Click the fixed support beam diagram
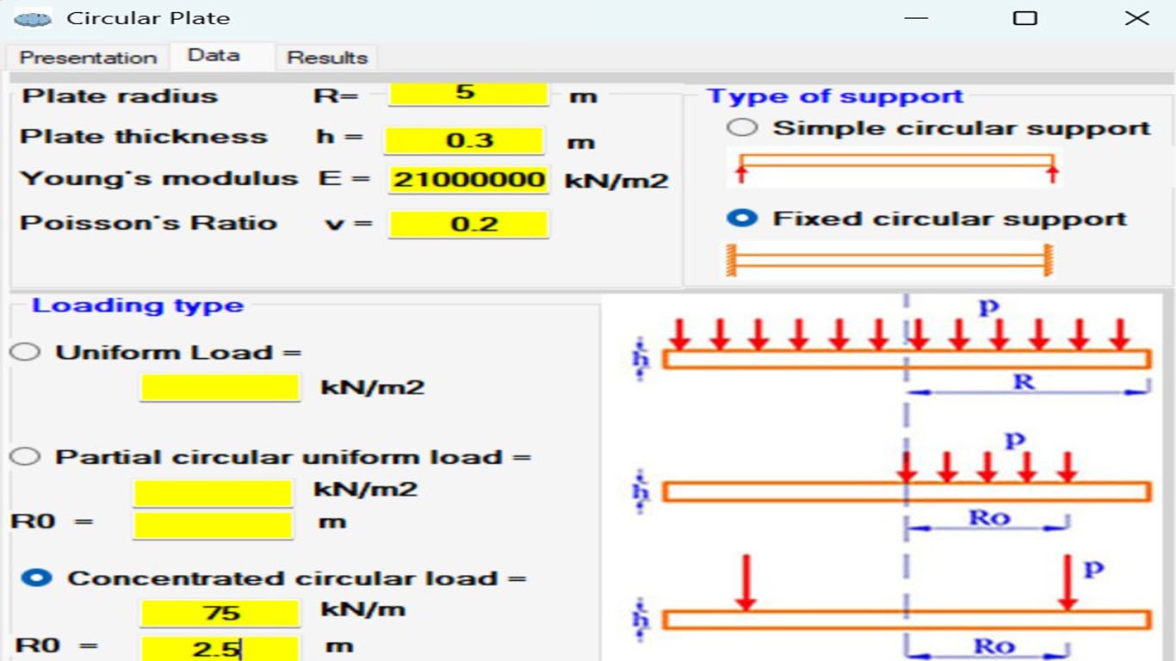This screenshot has height=661, width=1176. click(895, 257)
